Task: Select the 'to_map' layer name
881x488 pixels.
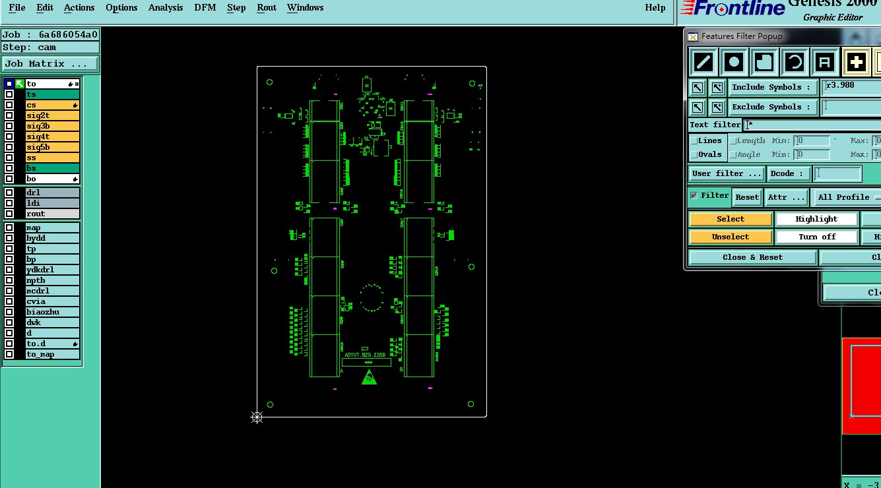Action: point(52,354)
